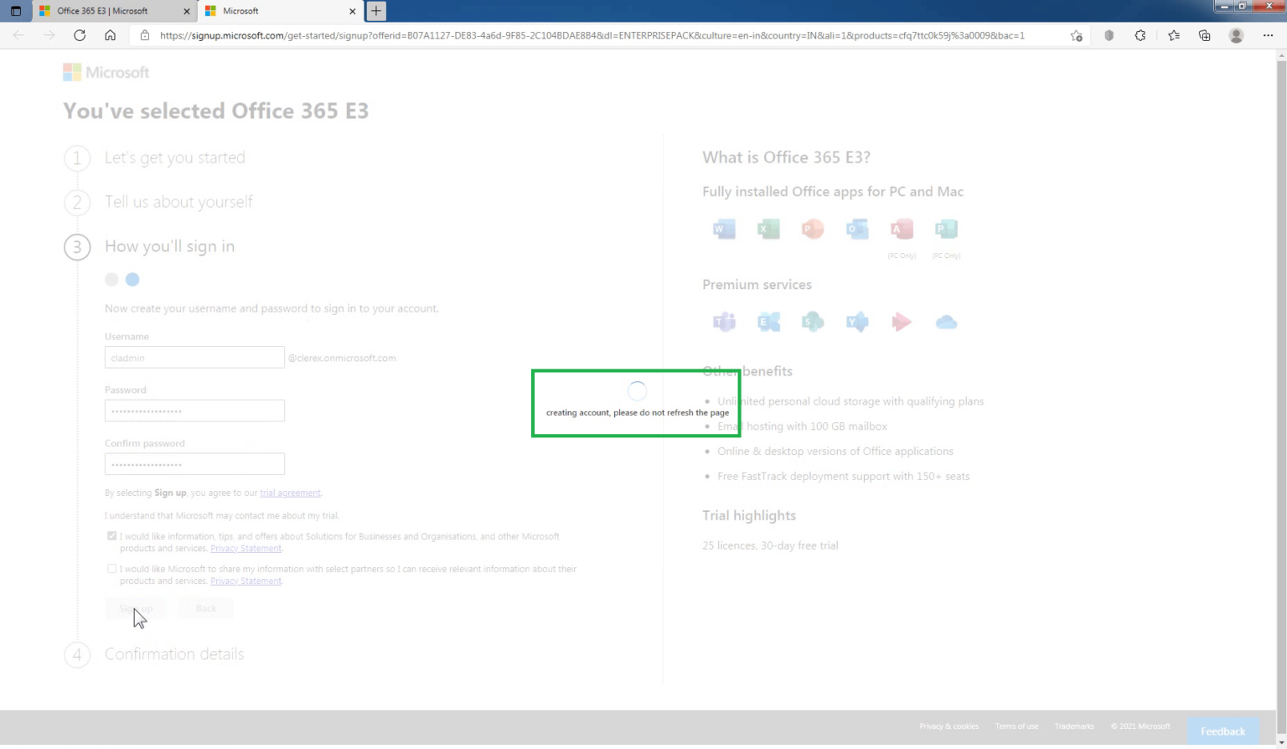Select the Microsoft Teams icon under Premium services

(x=723, y=321)
